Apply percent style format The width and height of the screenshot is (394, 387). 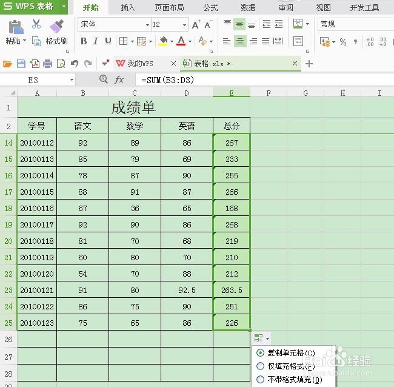tap(343, 42)
